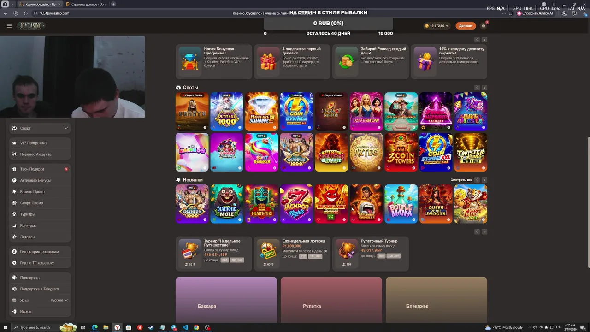Launch Heart of Tiki game thumbnail

coord(262,204)
